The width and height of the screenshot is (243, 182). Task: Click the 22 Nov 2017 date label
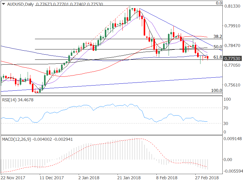13,178
